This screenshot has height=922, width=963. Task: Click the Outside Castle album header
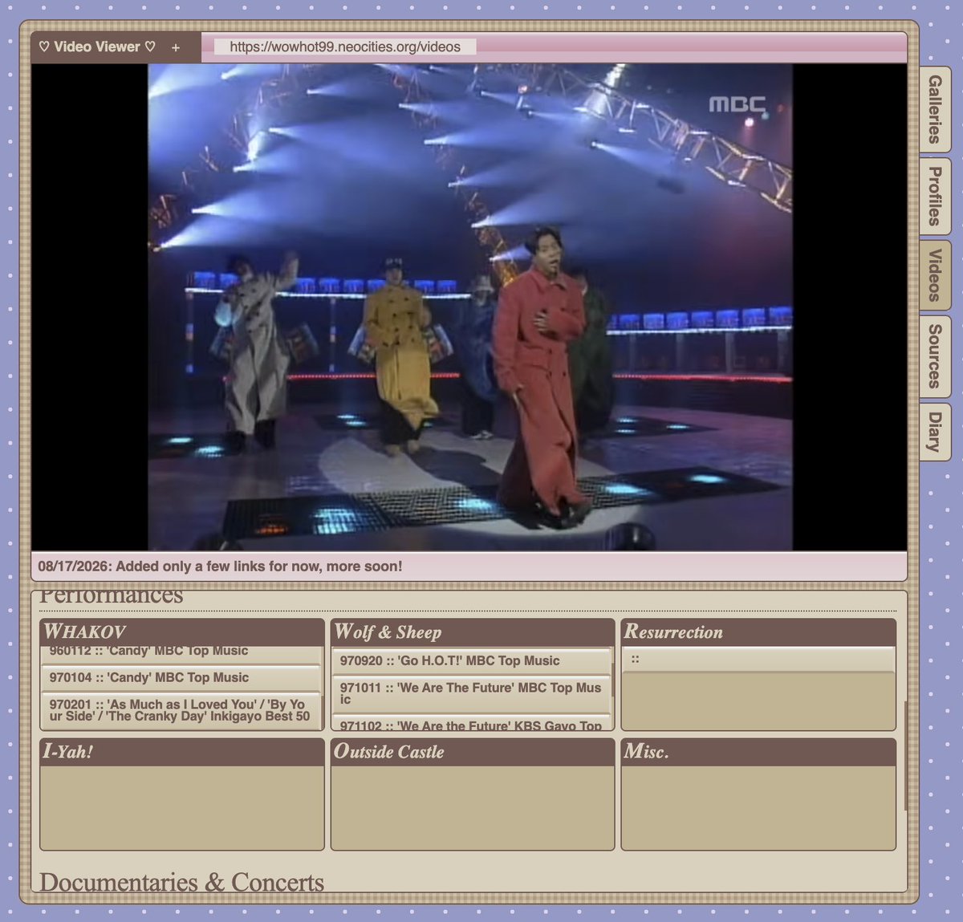click(x=473, y=752)
